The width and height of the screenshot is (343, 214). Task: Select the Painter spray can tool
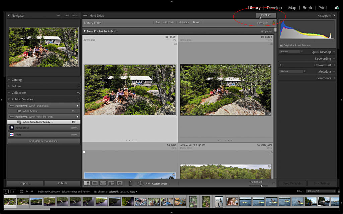(131, 183)
